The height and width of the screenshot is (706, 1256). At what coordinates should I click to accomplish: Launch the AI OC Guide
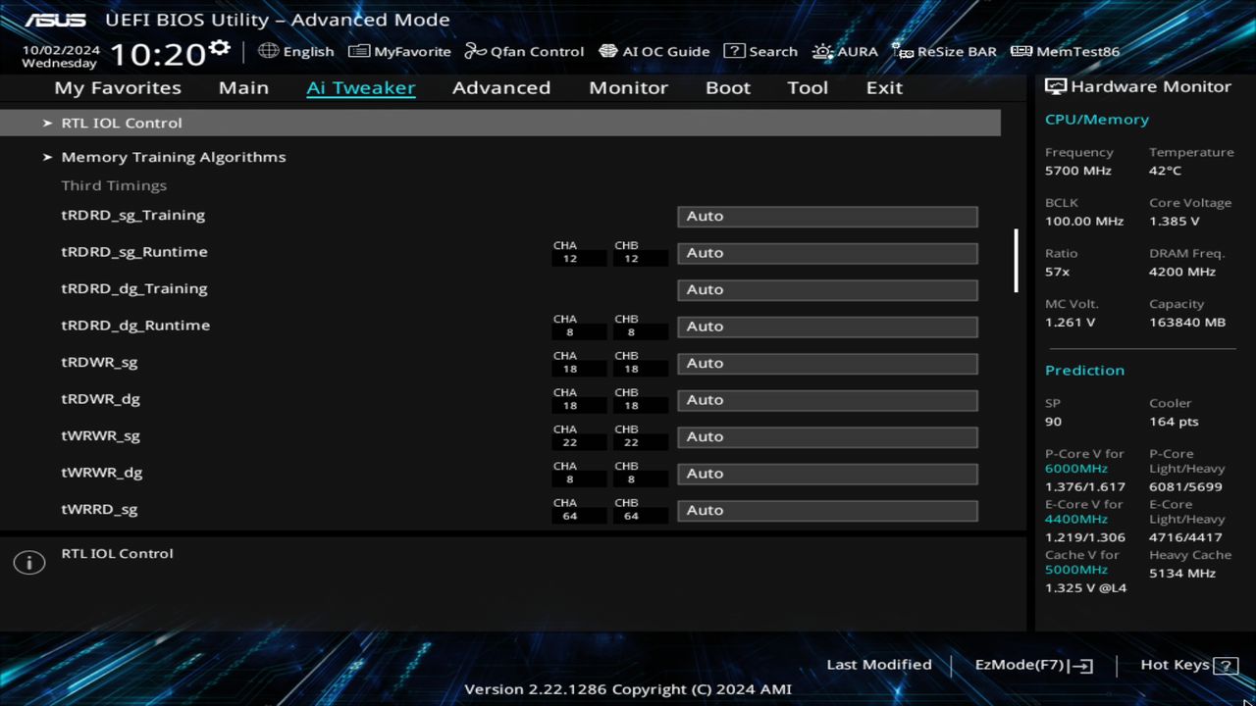pos(654,51)
